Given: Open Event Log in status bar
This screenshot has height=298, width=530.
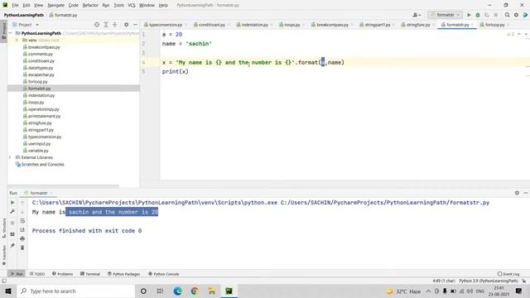Looking at the screenshot, I should [508, 274].
